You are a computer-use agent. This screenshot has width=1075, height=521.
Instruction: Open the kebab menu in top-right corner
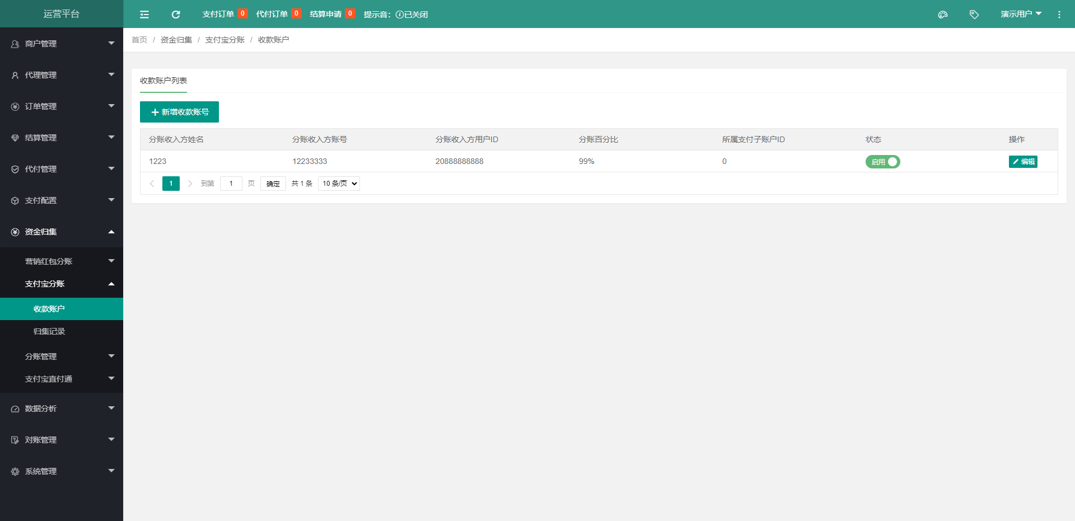point(1059,14)
